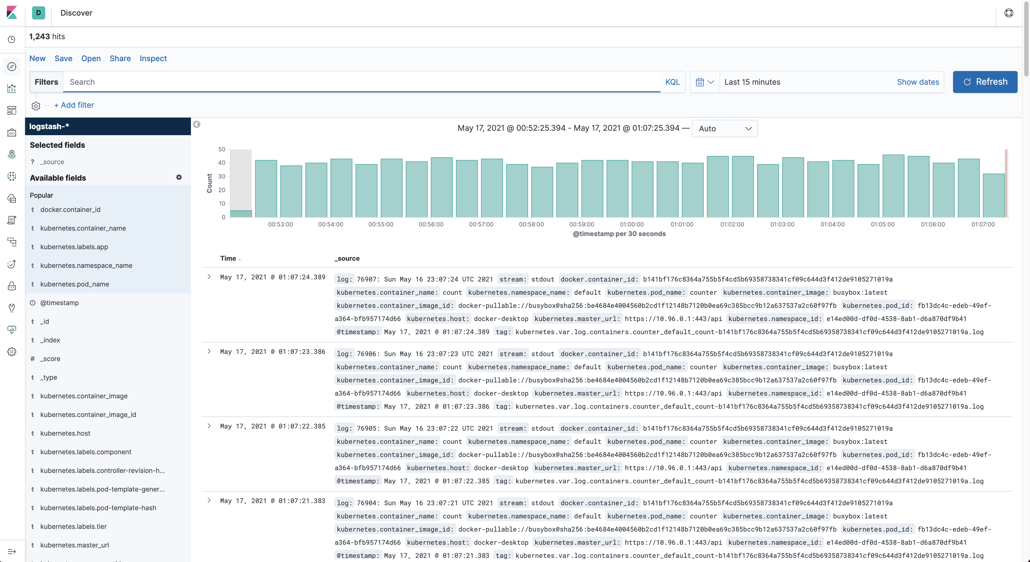
Task: Open the Dev Tools wrench icon
Action: 12,307
